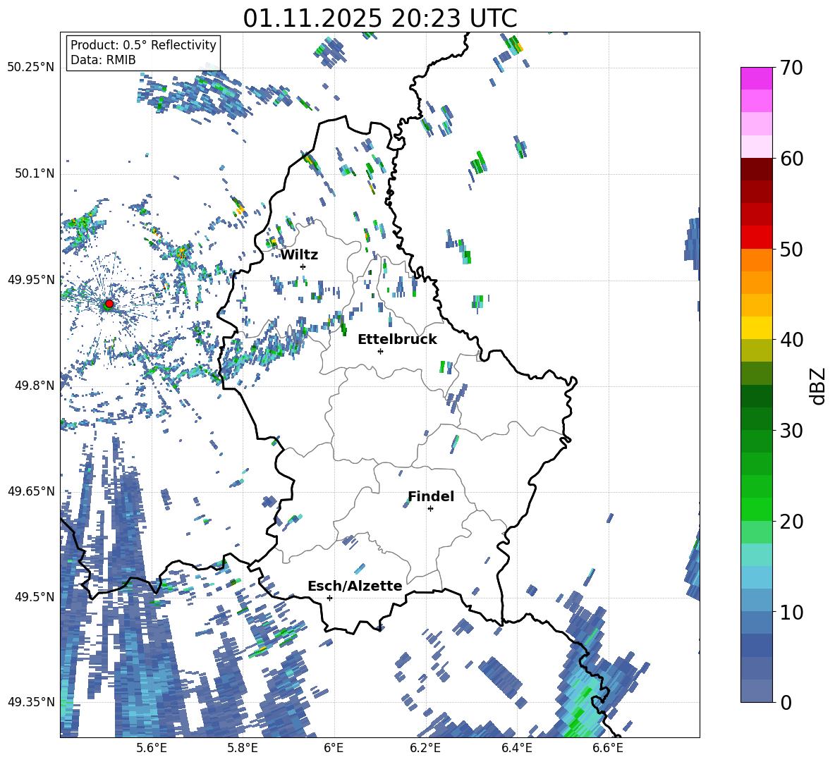
Task: Click the dark maroon swatch below 60
Action: tap(757, 169)
